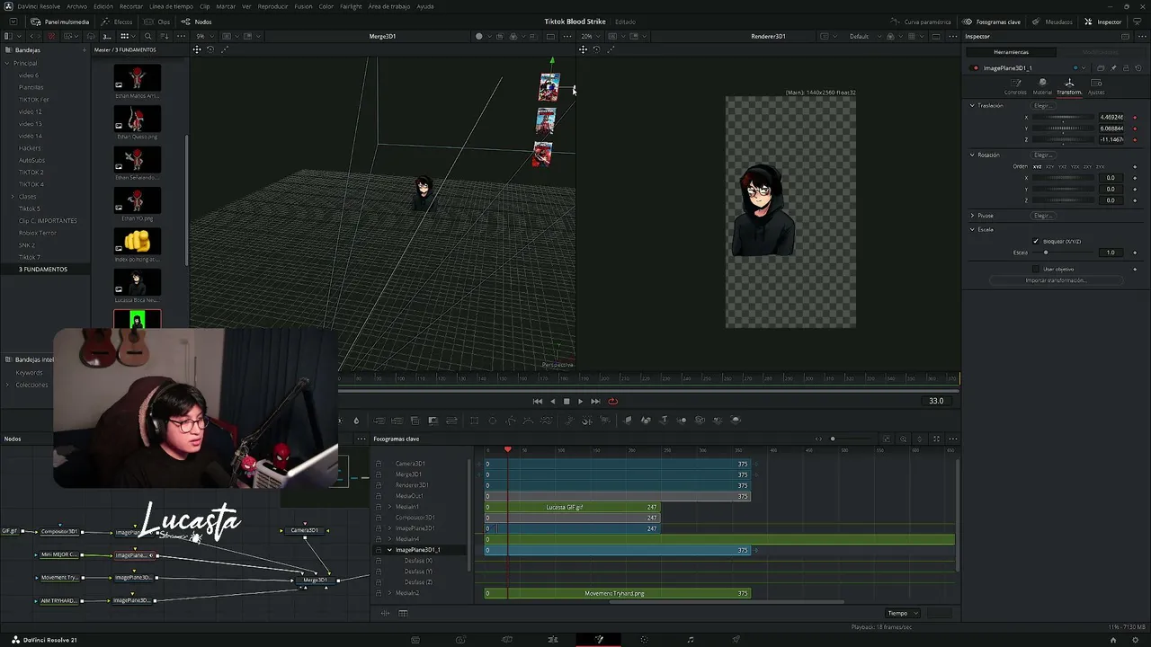Go to project manager home icon
Screen dimensions: 1151x647
coord(1113,640)
